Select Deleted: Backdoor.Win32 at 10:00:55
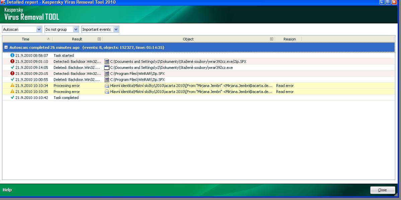This screenshot has width=401, height=200. [77, 80]
